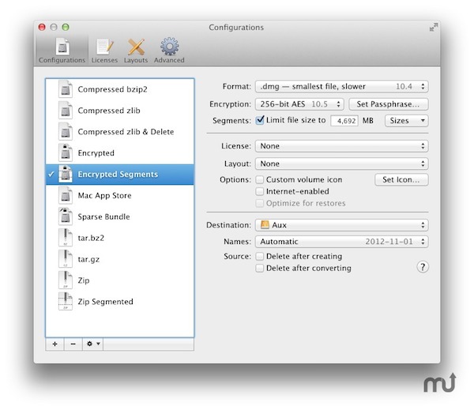
Task: Click the Set Passphrase button
Action: tap(389, 104)
